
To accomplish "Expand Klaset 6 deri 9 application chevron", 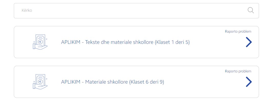I will click(249, 82).
